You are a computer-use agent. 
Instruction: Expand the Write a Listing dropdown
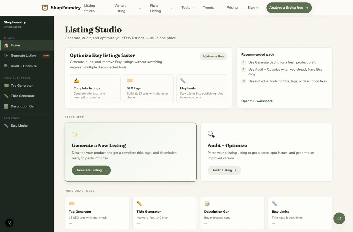point(128,8)
